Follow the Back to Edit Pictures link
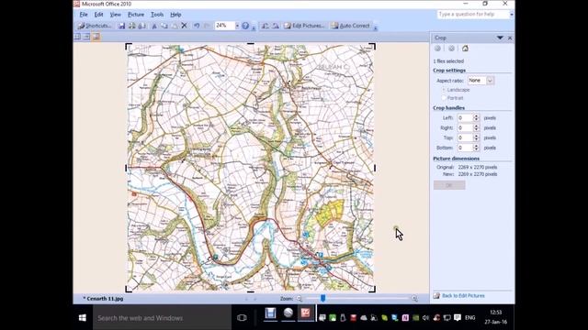The image size is (588, 330). click(463, 295)
